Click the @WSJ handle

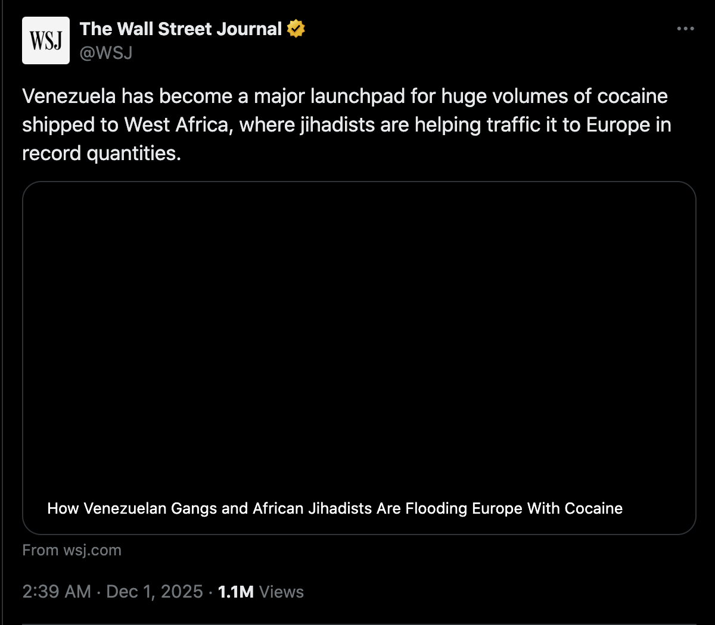[106, 53]
